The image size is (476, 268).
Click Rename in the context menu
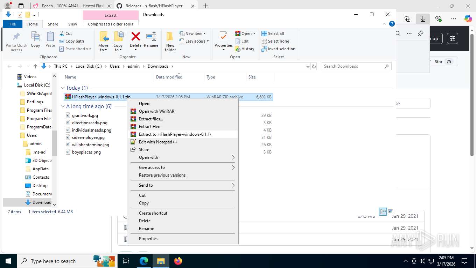182,229
